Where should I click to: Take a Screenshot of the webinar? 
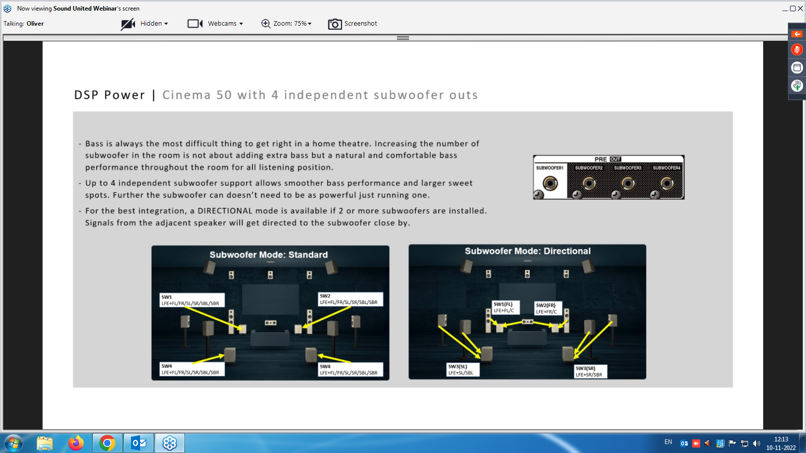[x=353, y=24]
